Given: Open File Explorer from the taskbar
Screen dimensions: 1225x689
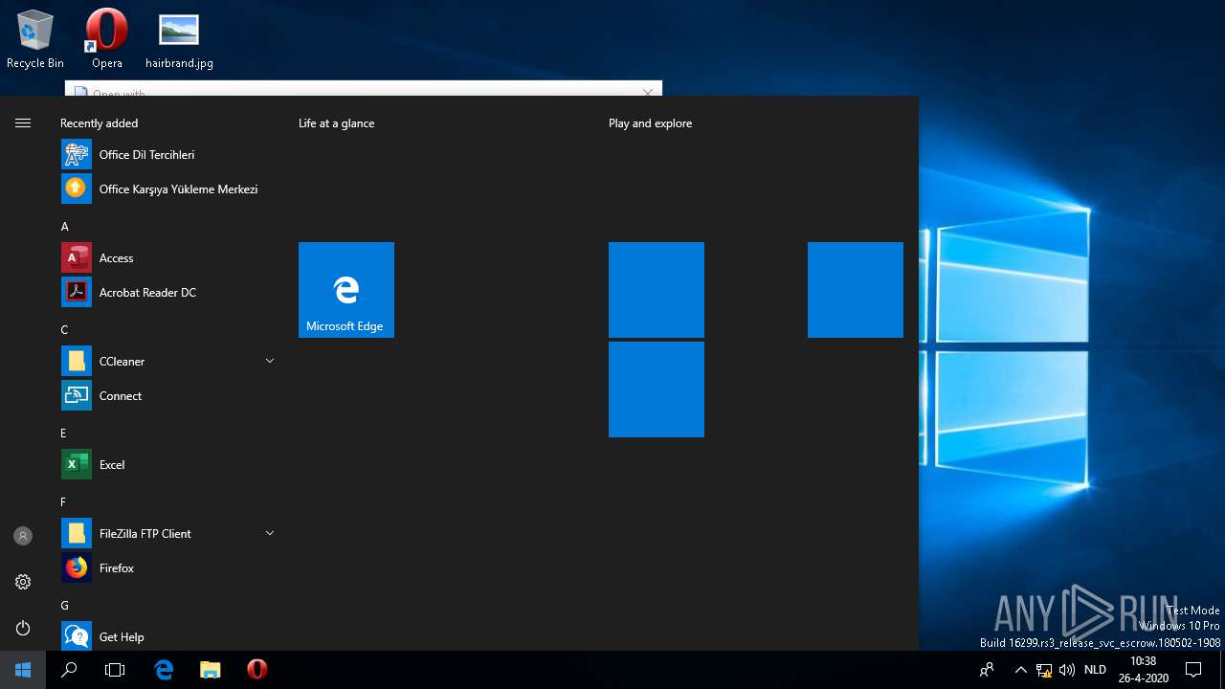Looking at the screenshot, I should coord(211,670).
